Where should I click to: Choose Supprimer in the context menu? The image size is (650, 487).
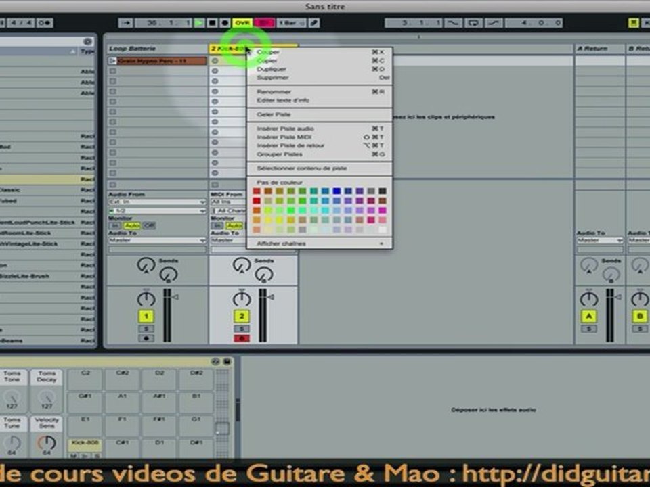click(320, 78)
